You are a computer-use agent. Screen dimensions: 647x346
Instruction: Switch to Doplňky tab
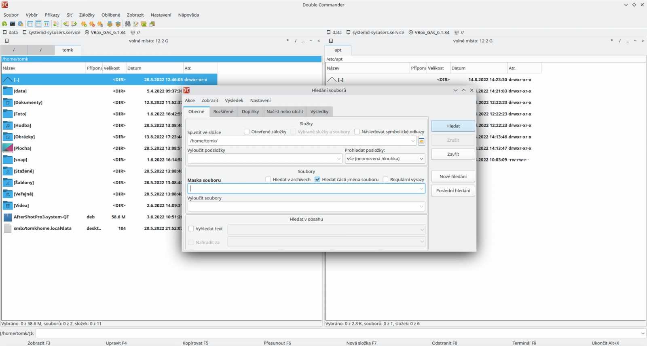250,112
